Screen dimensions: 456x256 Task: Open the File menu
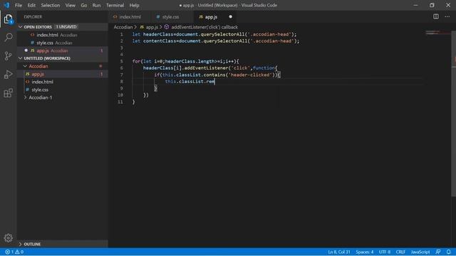19,5
